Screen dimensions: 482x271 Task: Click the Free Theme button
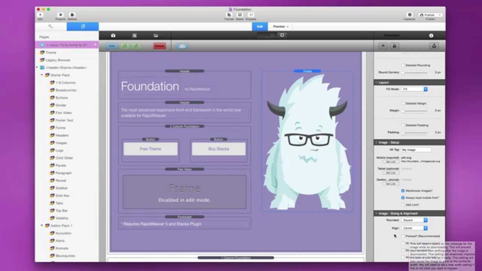151,149
